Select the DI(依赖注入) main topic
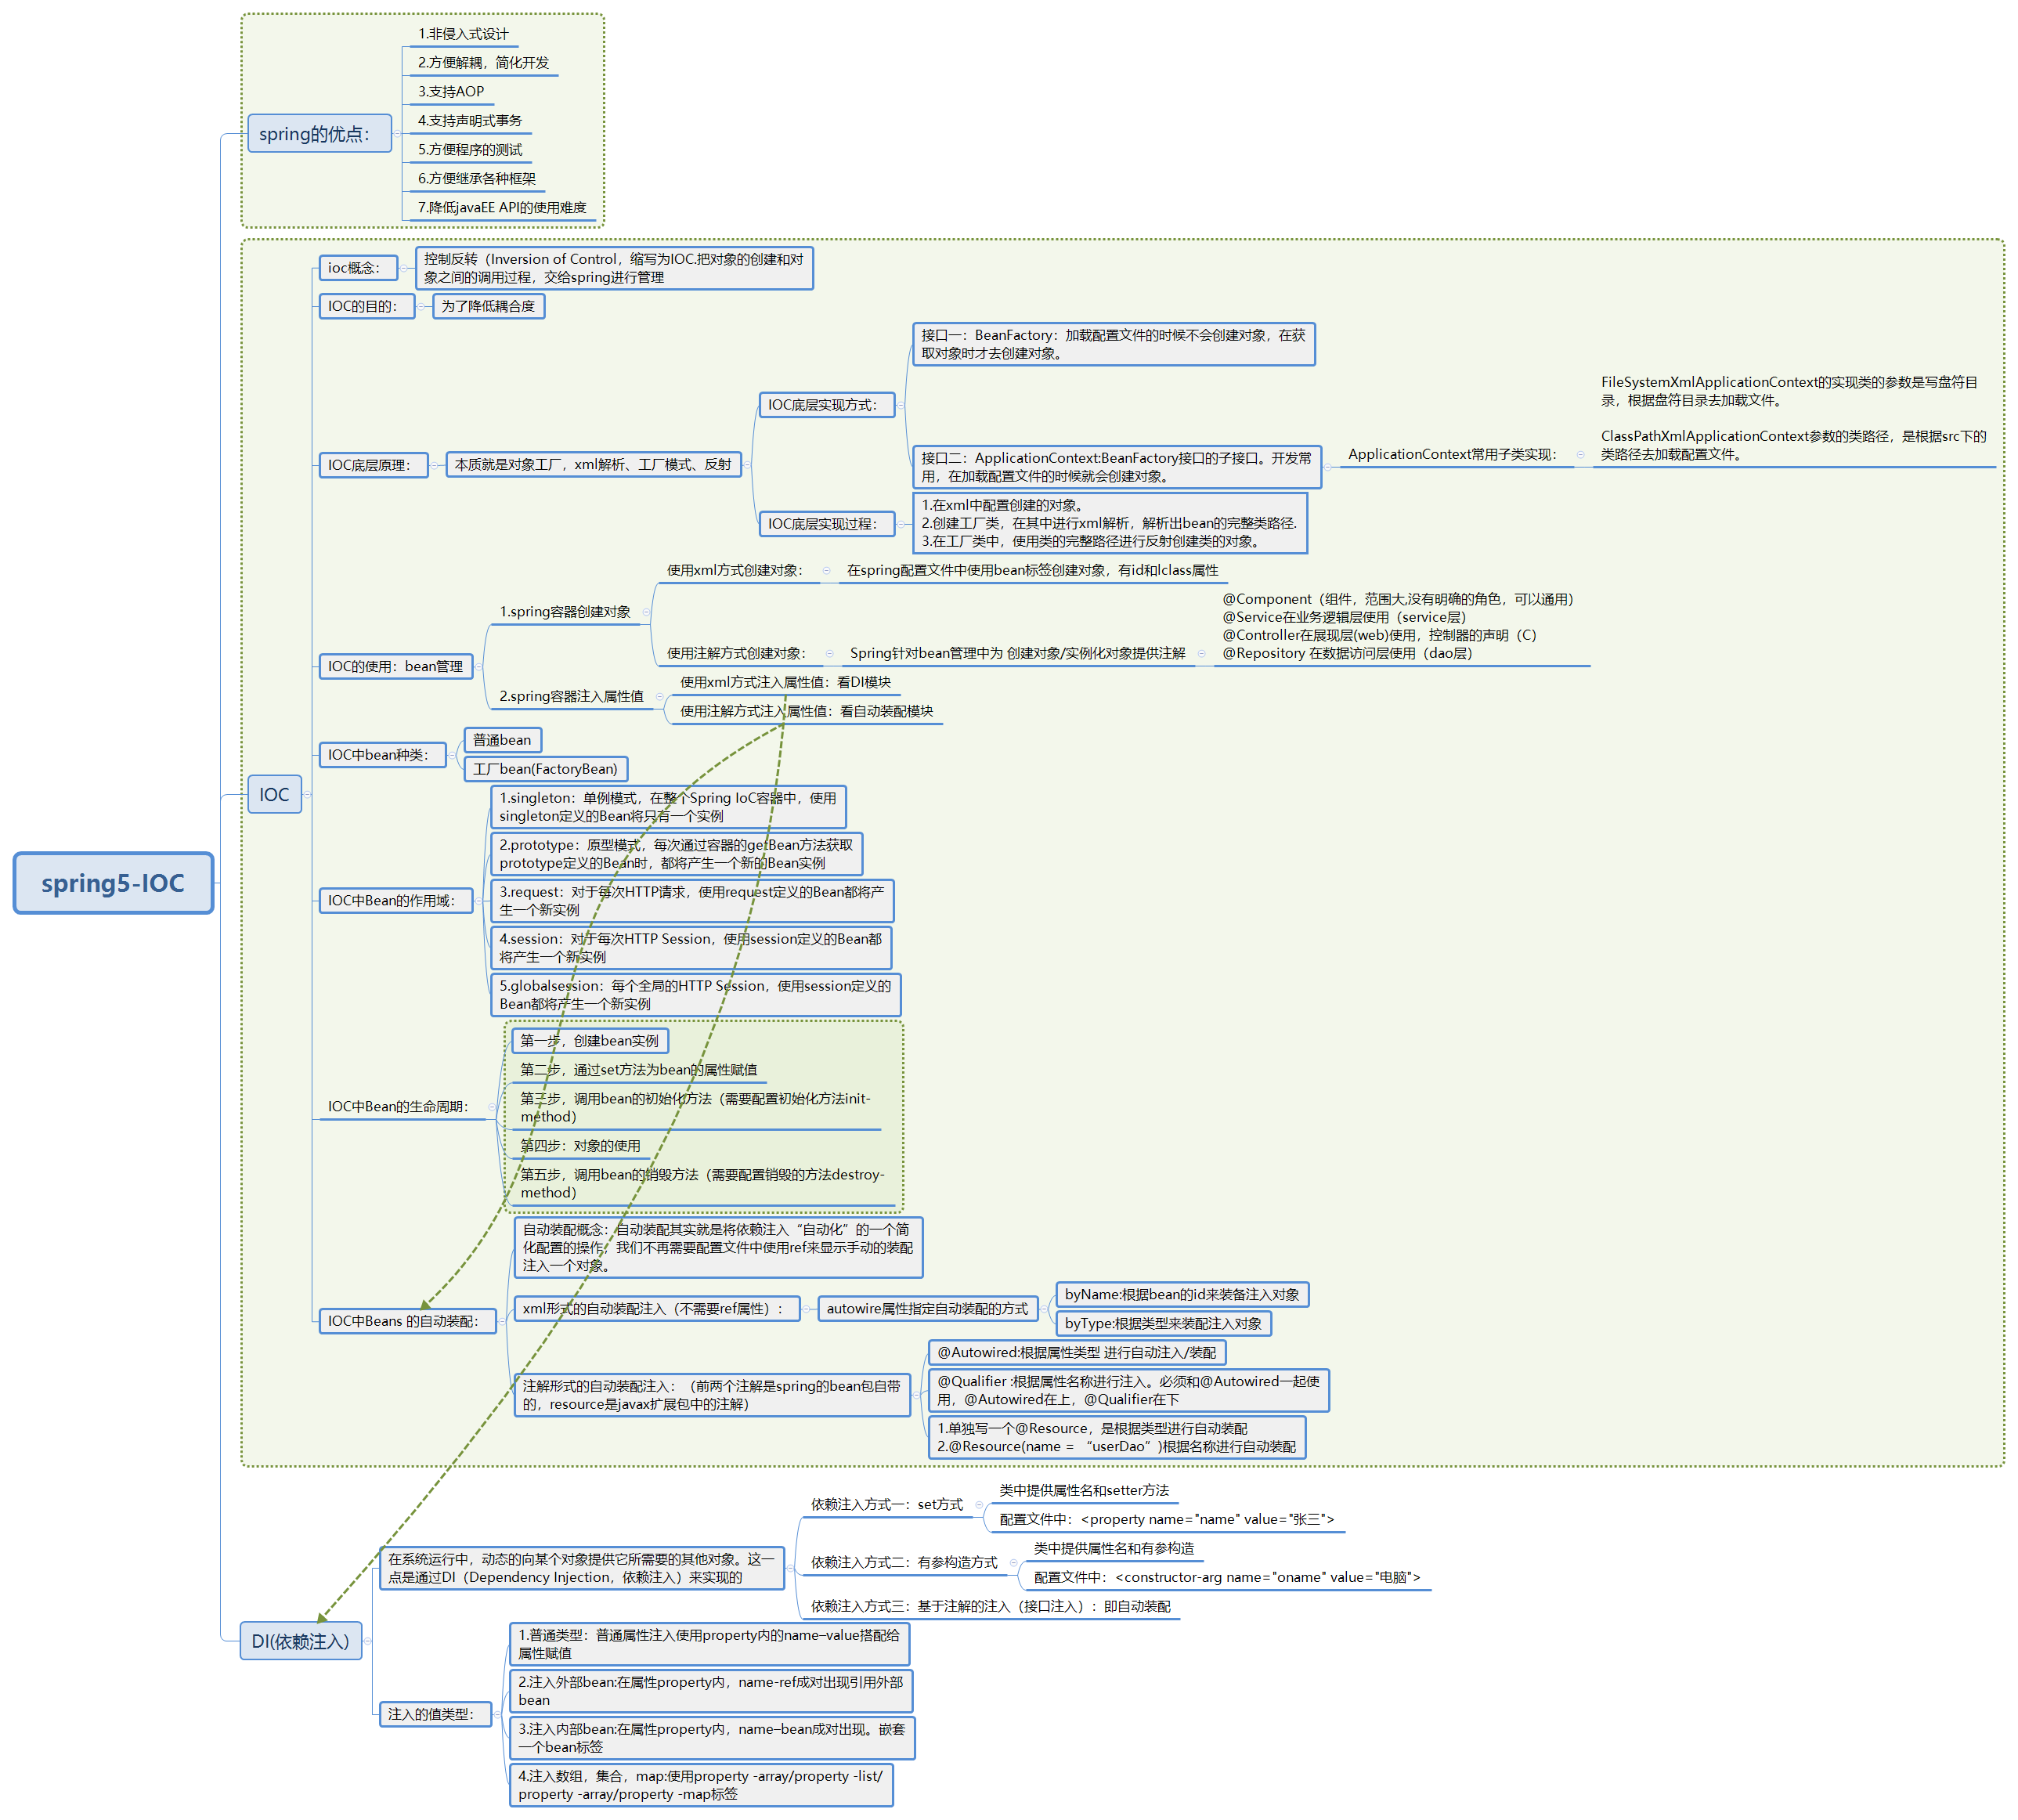The image size is (2018, 1820). 300,1642
